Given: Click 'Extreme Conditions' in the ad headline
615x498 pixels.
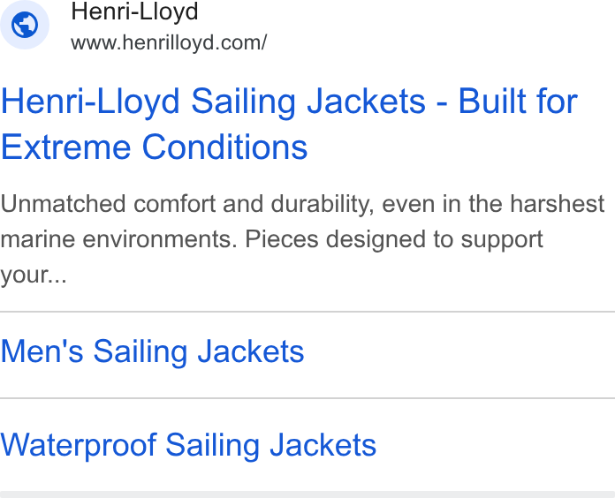Looking at the screenshot, I should [154, 147].
